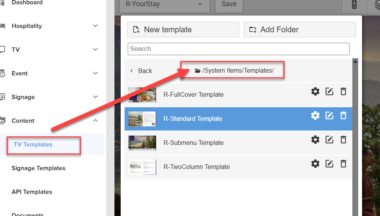Delete the R-TwoColumn Template
This screenshot has width=380, height=216.
point(343,164)
